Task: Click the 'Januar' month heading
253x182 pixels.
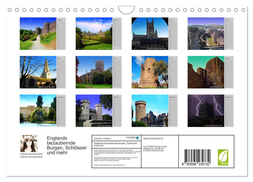Action: point(60,20)
